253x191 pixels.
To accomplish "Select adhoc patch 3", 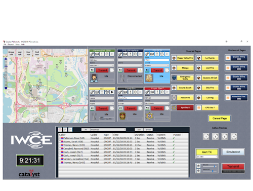I will pos(225,136).
